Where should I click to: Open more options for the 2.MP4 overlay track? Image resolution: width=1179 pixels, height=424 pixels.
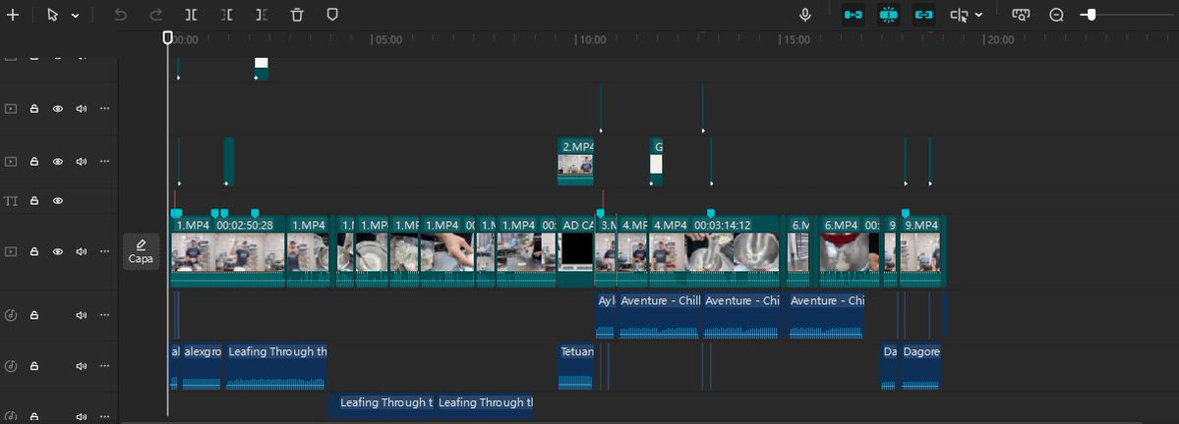tap(104, 161)
